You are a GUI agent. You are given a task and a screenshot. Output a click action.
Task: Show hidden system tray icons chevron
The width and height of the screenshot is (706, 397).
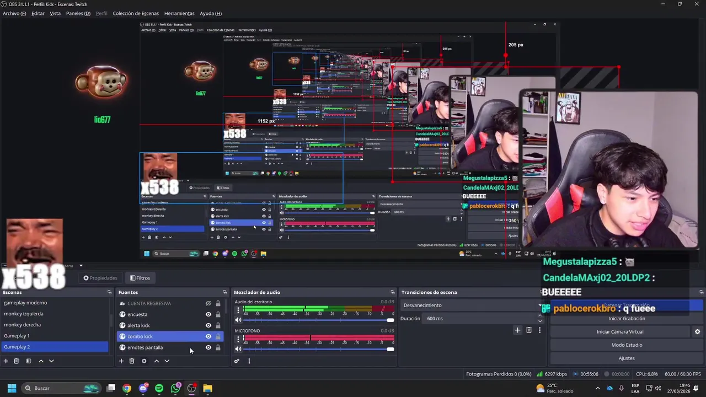(597, 388)
